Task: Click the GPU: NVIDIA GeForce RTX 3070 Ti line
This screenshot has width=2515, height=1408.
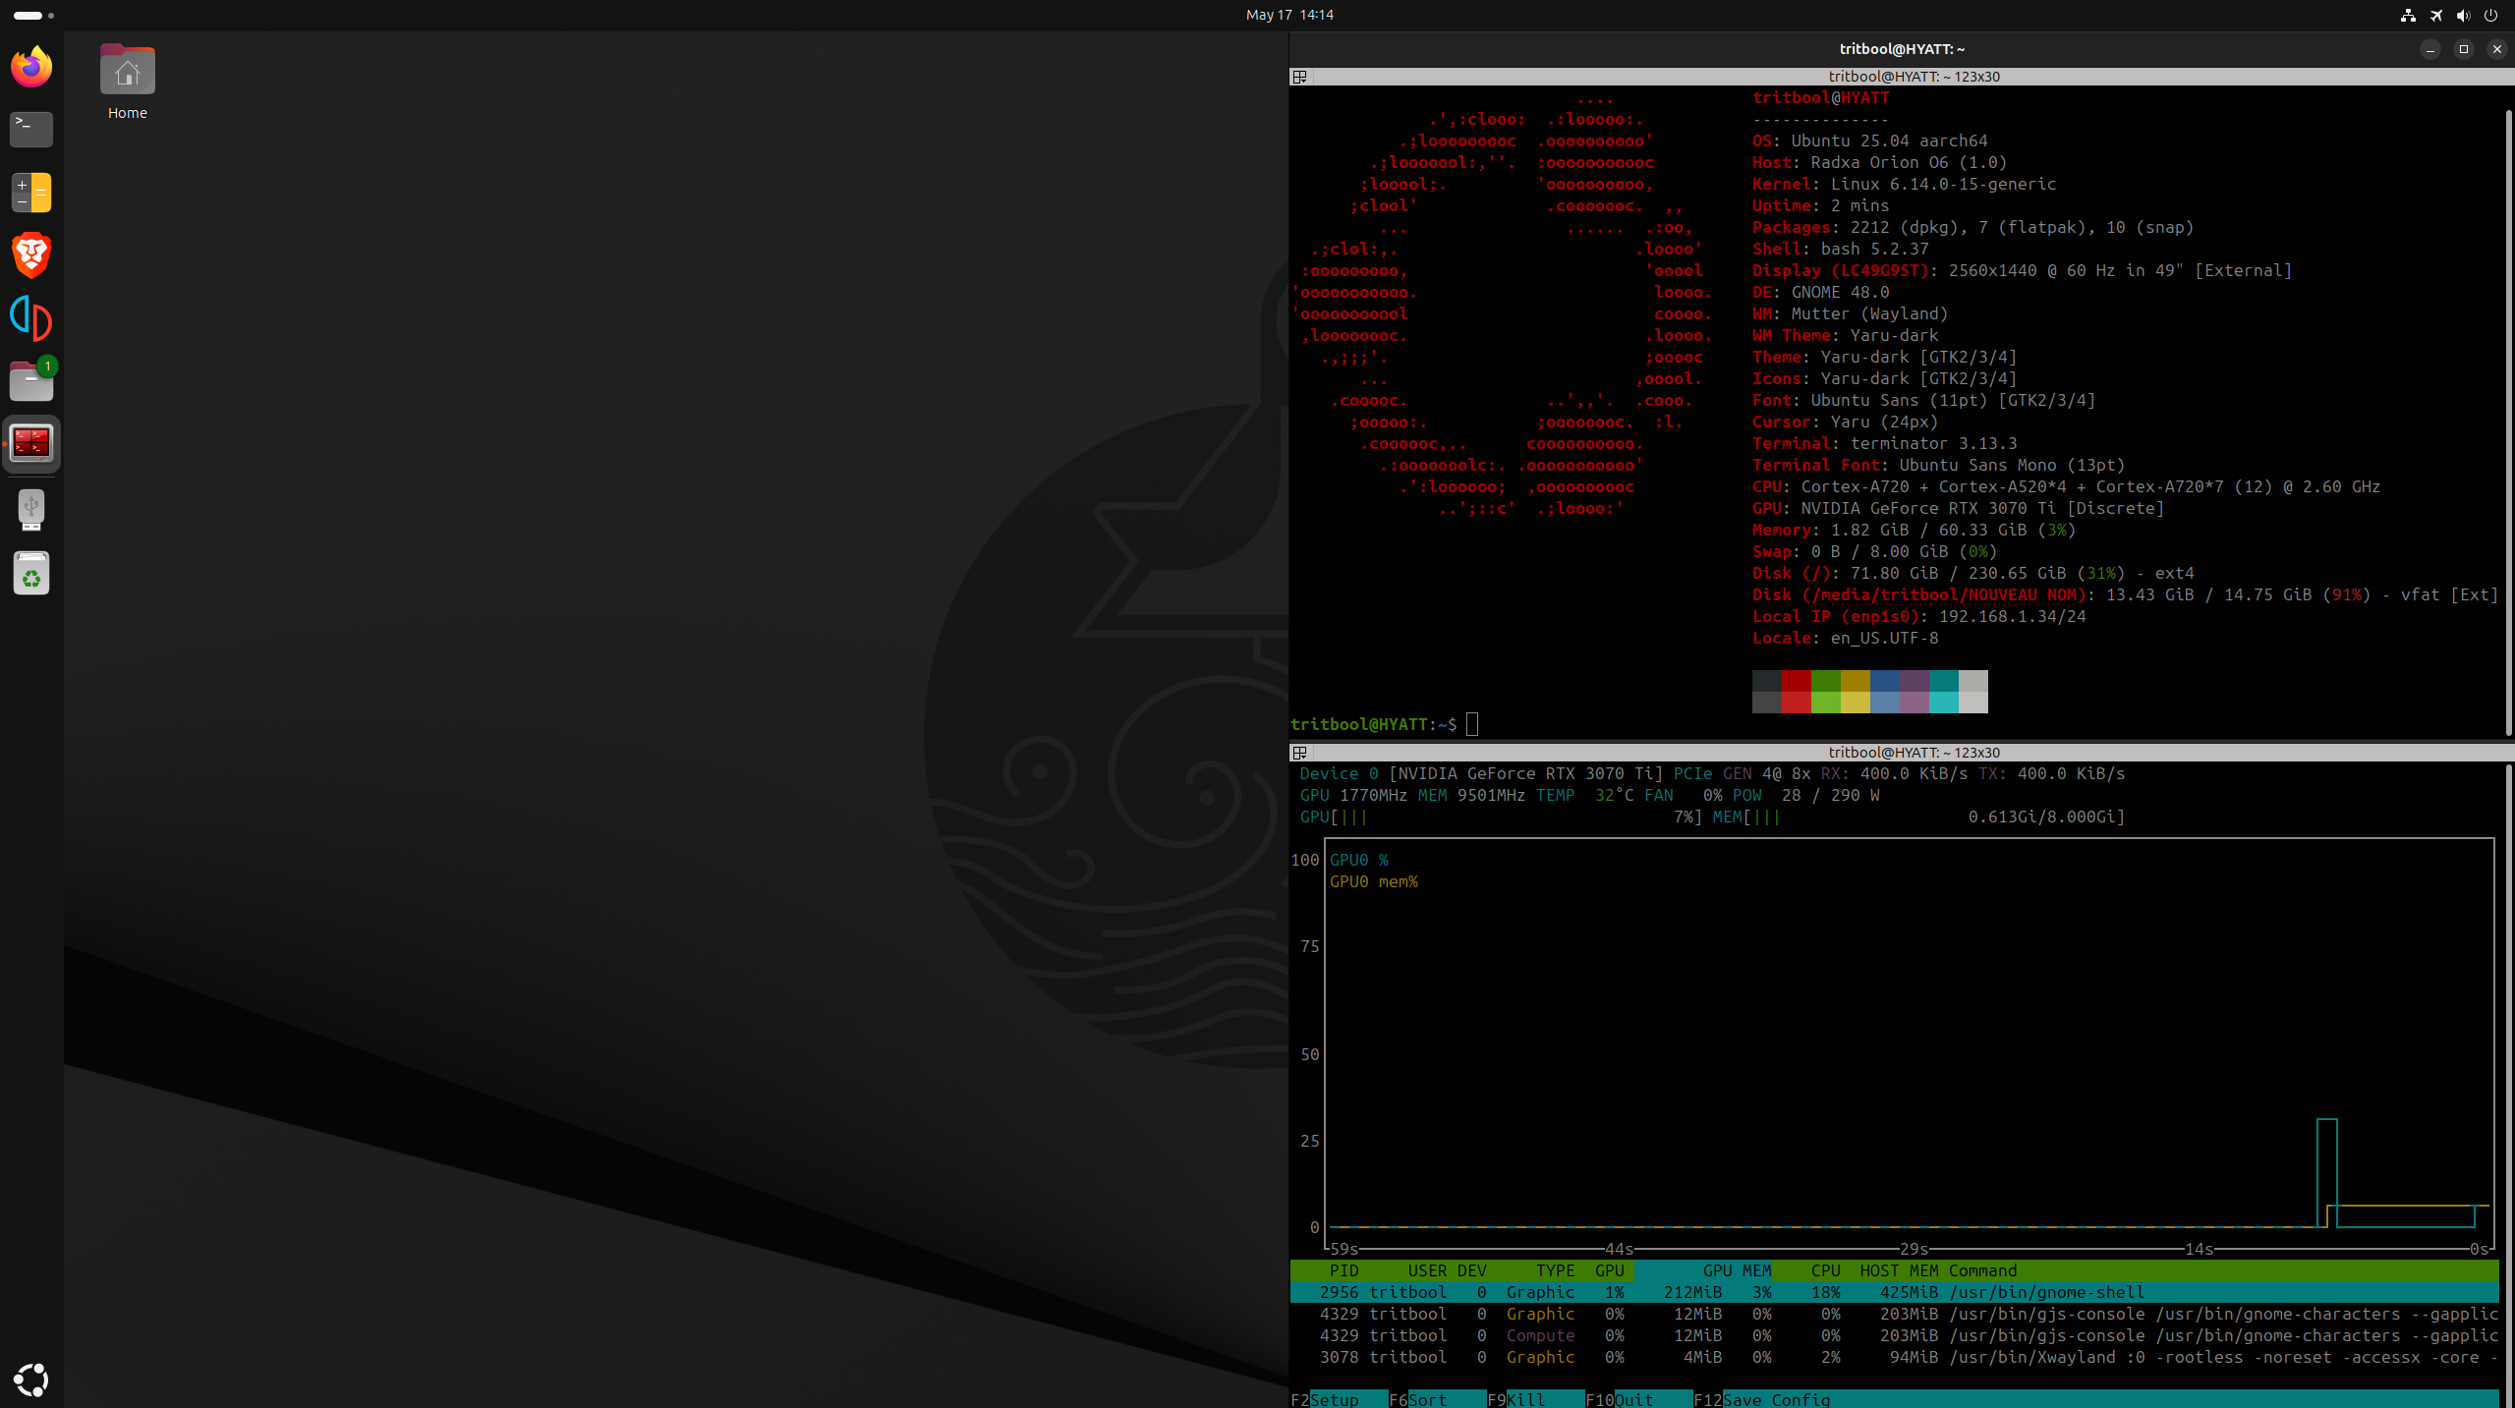Action: (x=1958, y=508)
